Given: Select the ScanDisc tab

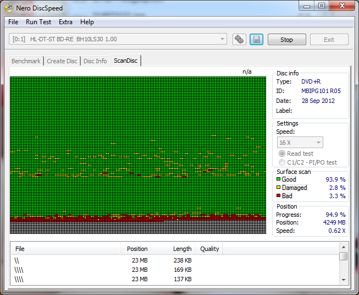Looking at the screenshot, I should [x=125, y=61].
